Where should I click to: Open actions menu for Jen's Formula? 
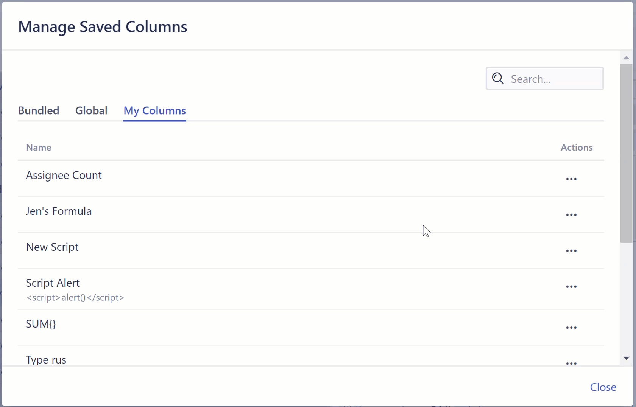point(571,215)
